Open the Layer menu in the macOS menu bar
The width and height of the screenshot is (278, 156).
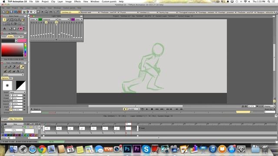tap(60, 1)
